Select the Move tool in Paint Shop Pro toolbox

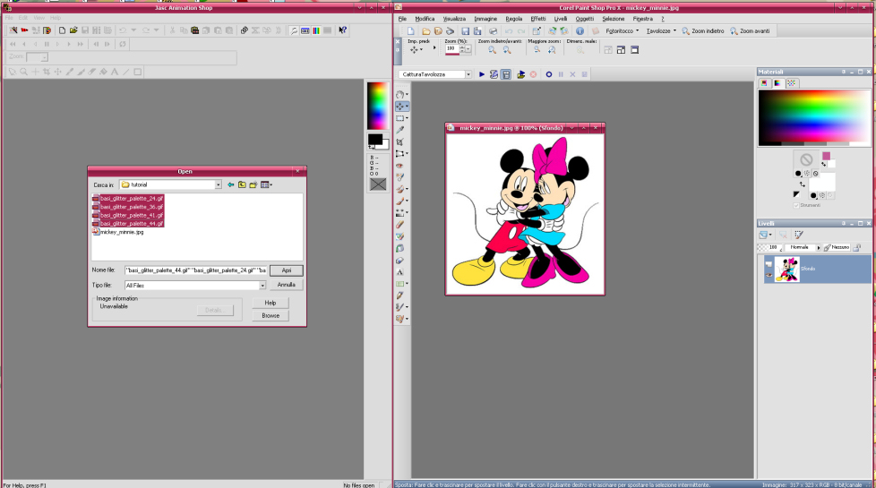tap(400, 106)
